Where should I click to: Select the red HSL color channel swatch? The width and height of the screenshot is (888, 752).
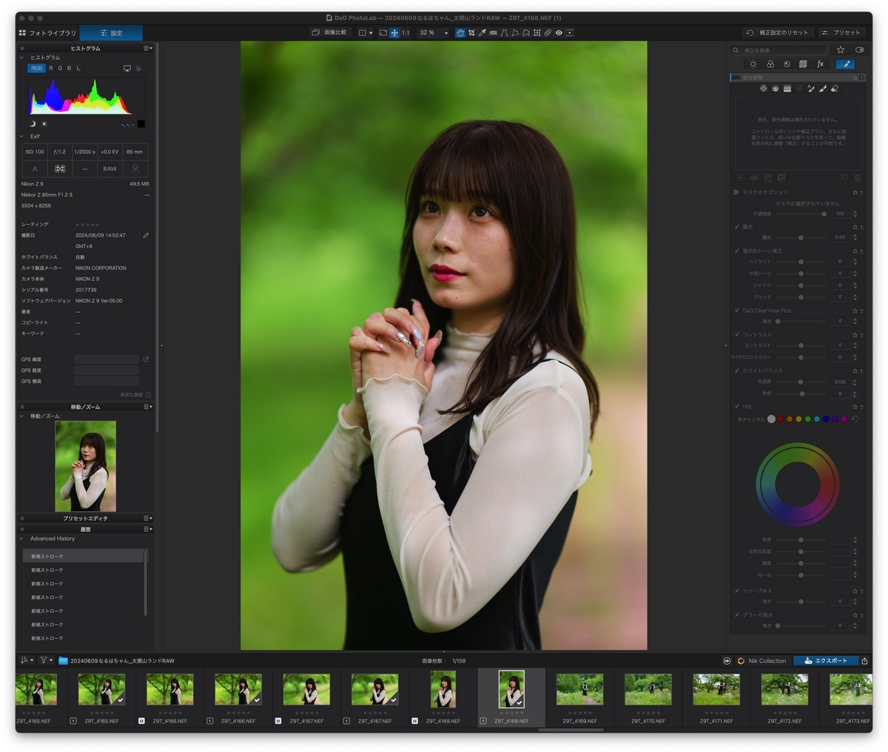(781, 419)
